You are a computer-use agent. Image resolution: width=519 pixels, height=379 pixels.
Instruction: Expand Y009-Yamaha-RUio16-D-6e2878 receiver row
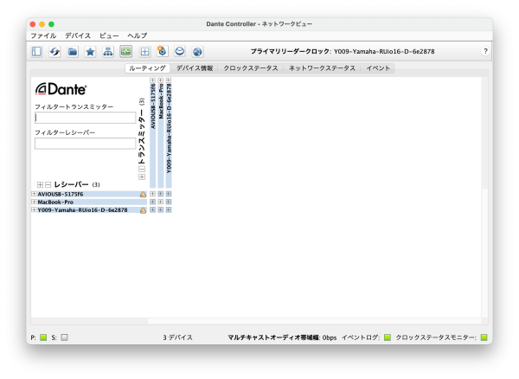(x=34, y=209)
